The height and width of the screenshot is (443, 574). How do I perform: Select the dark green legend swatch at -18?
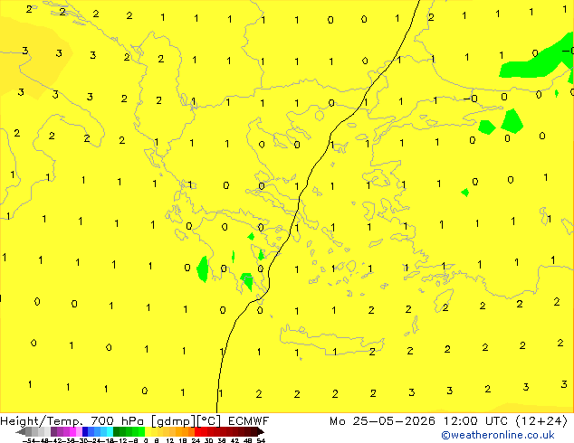(x=117, y=431)
